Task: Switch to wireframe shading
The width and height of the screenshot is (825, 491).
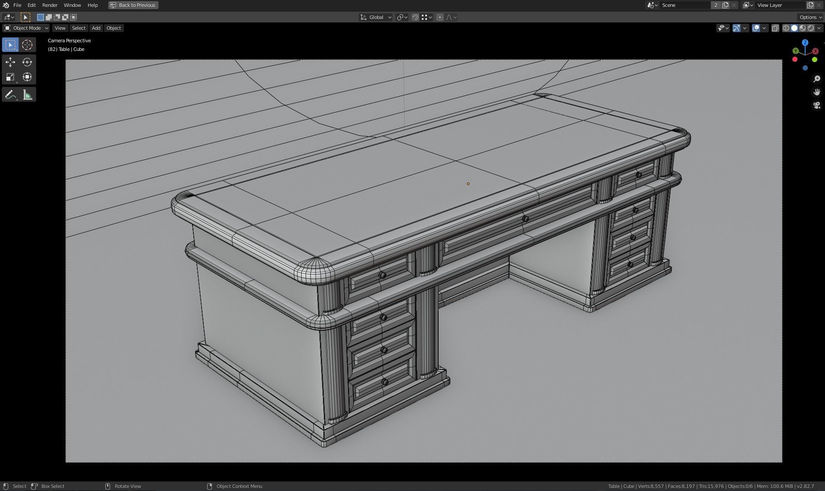Action: tap(786, 28)
